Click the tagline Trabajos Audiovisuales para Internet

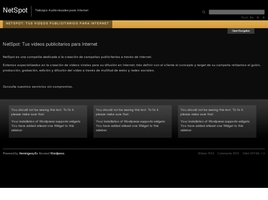[62, 10]
